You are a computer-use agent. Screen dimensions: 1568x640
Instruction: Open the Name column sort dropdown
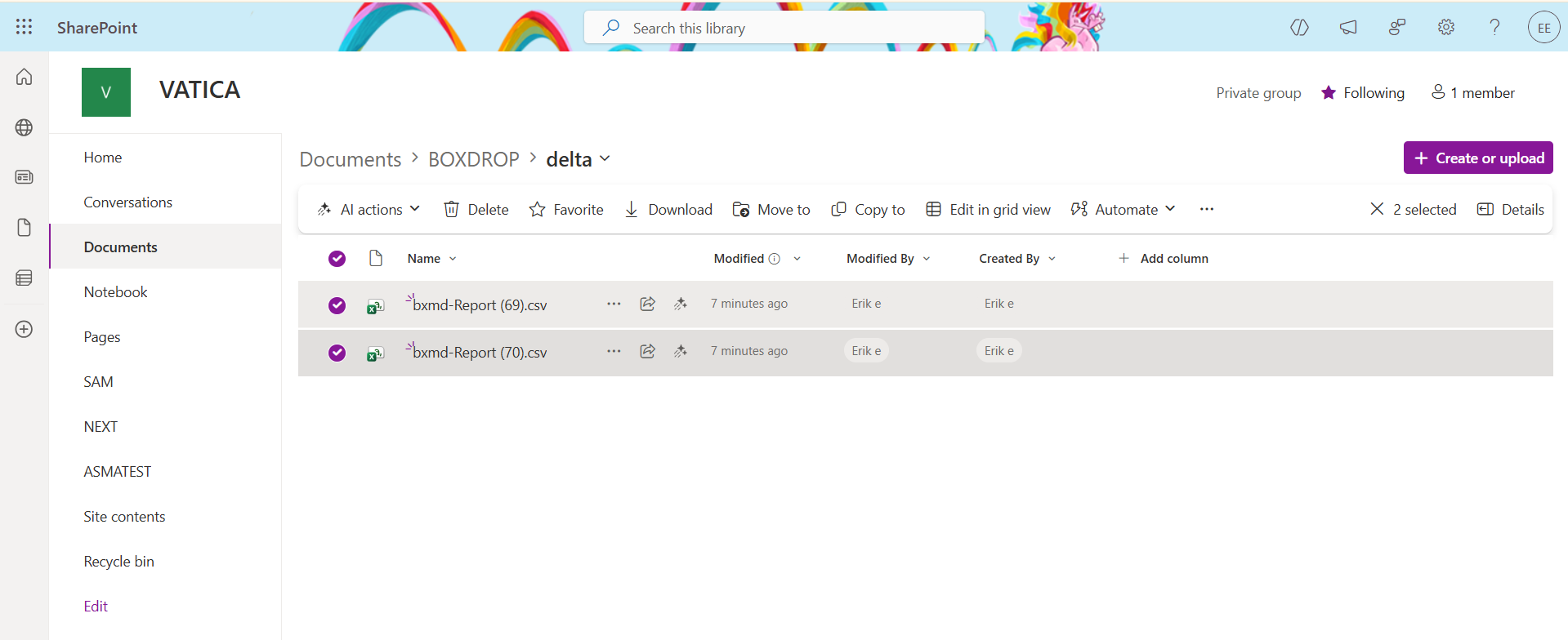click(453, 259)
